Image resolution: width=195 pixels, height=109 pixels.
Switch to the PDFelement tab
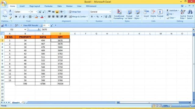pyautogui.click(x=91, y=6)
